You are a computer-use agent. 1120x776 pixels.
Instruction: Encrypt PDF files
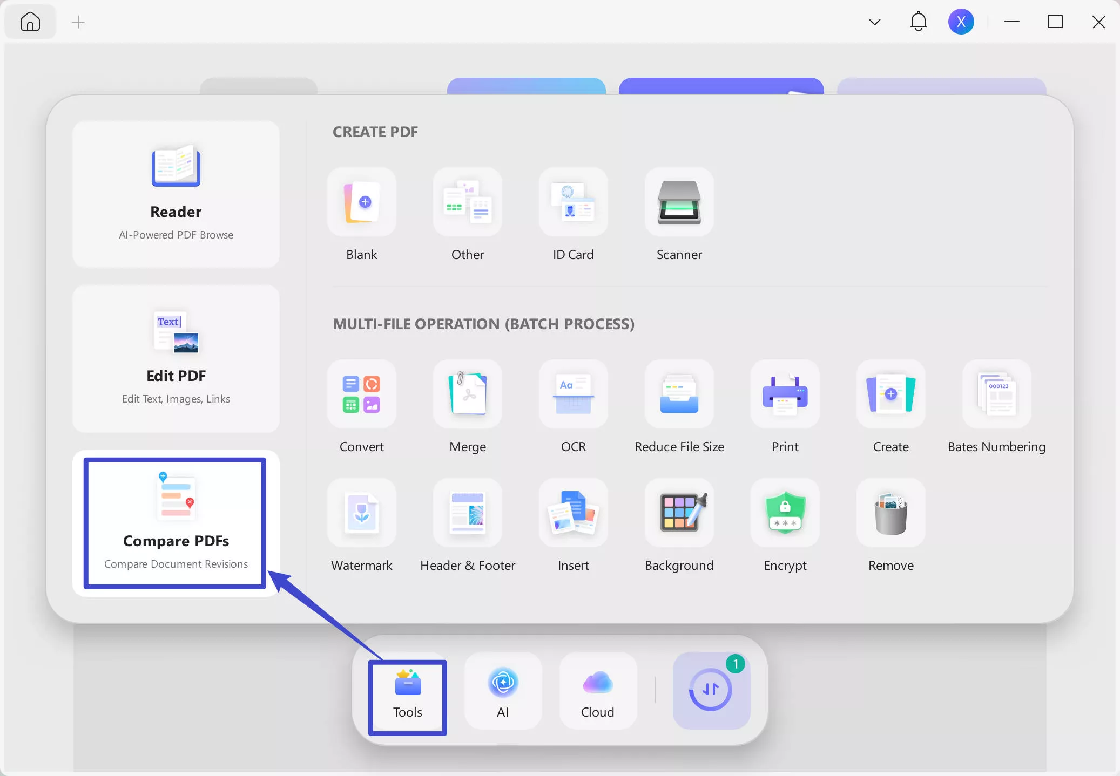click(784, 513)
